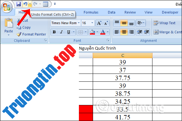Viewport: 182px width, 121px height.
Task: Open the font size dropdown
Action: click(92, 23)
